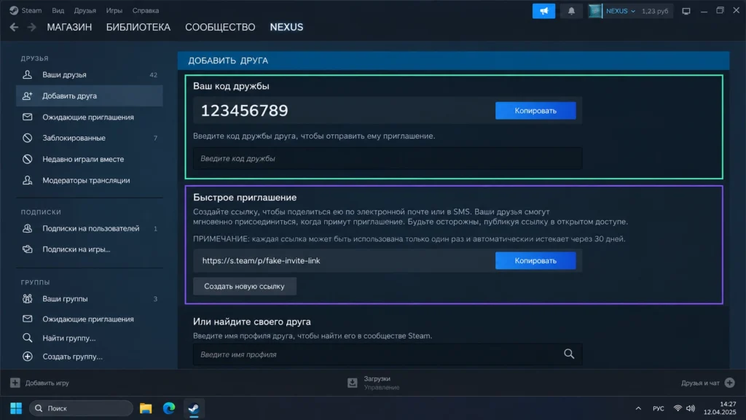Open Создать группу… link

click(90, 356)
